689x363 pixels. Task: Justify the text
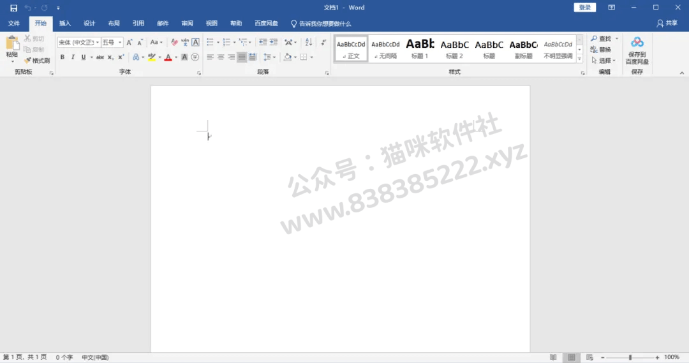pos(242,57)
